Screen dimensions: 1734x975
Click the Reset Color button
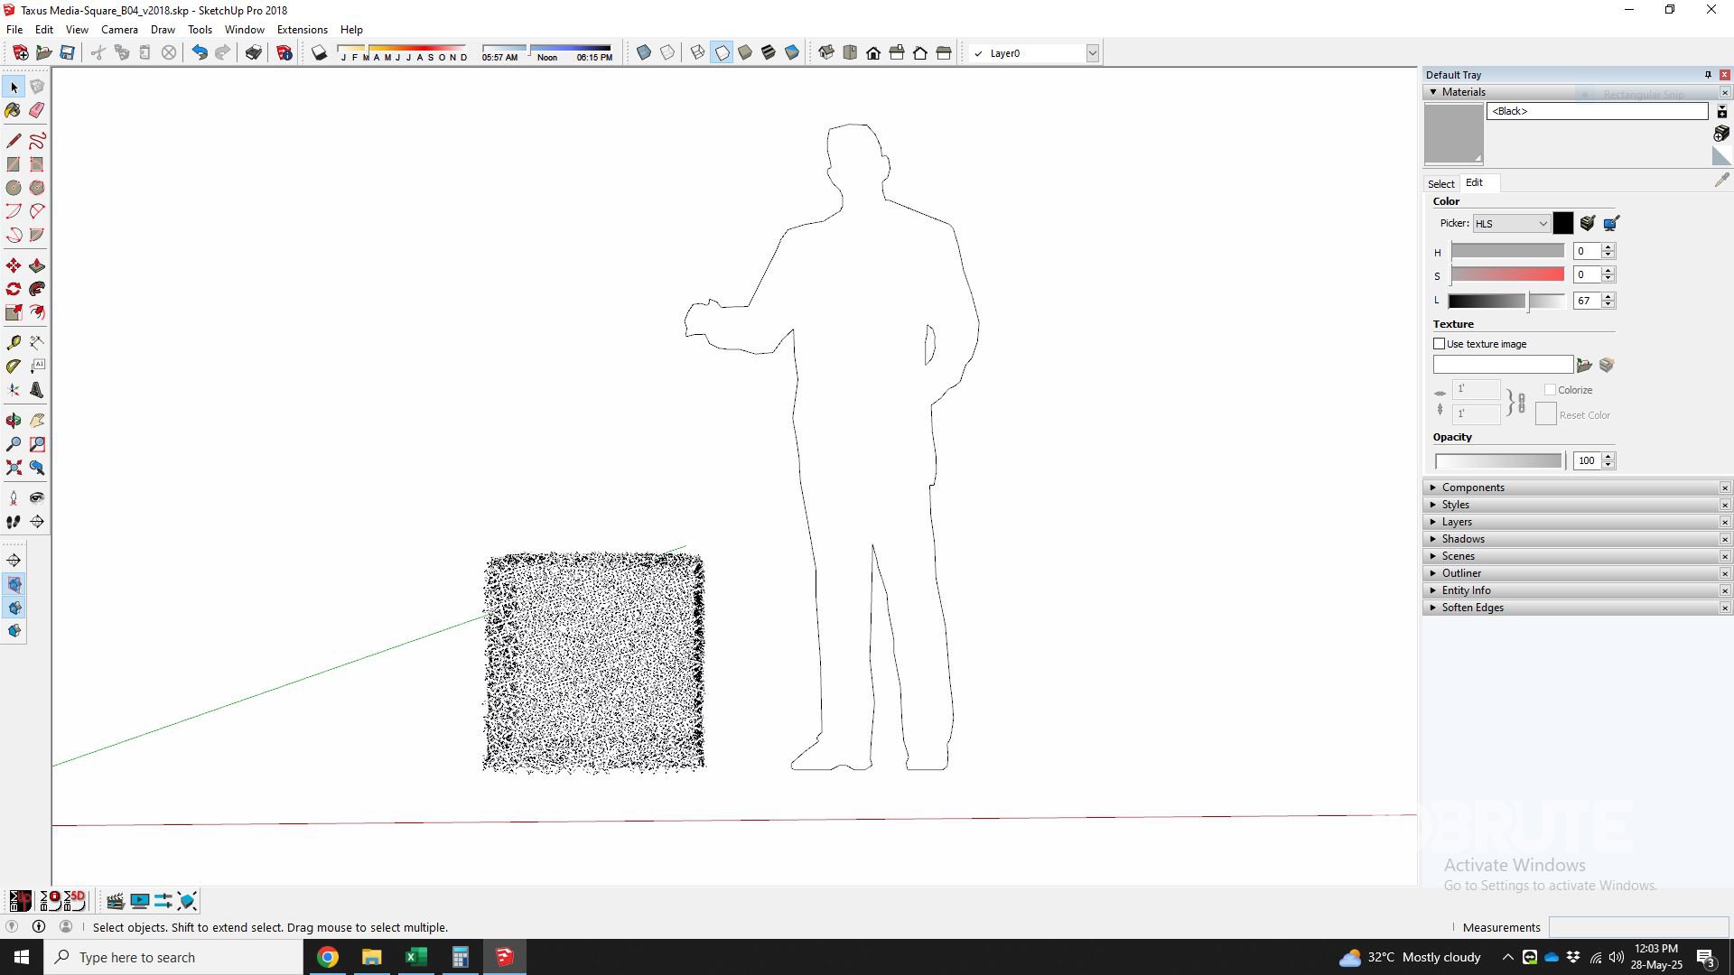click(x=1546, y=414)
